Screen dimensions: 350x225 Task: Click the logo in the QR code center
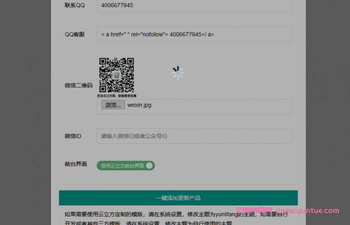point(116,75)
